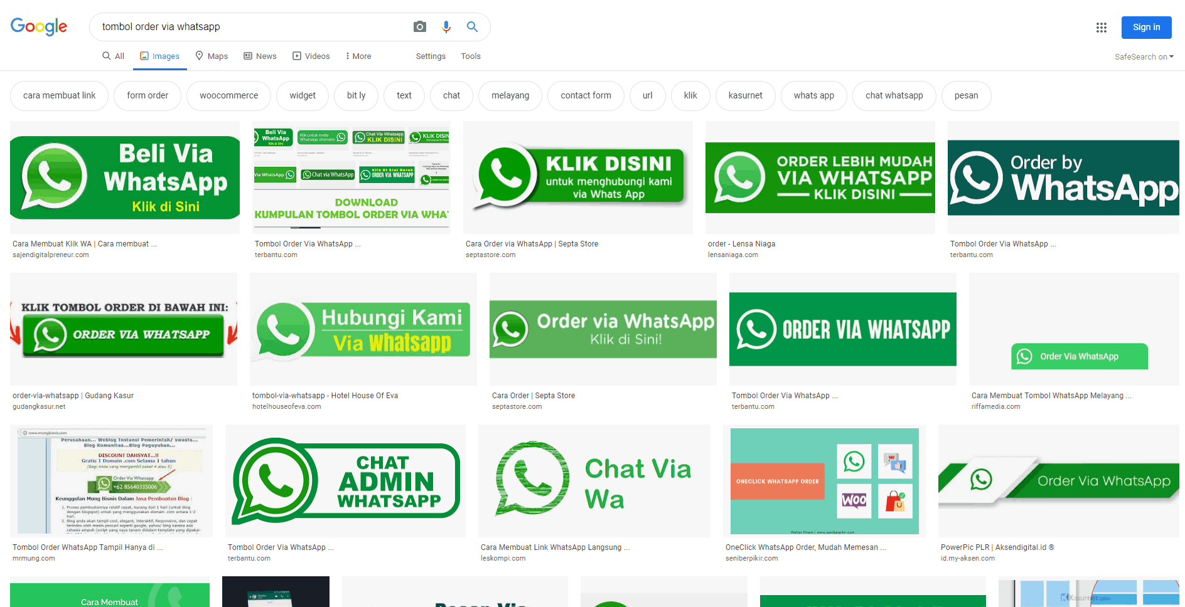Pick the 'melayang' chip
The width and height of the screenshot is (1185, 607).
click(510, 96)
